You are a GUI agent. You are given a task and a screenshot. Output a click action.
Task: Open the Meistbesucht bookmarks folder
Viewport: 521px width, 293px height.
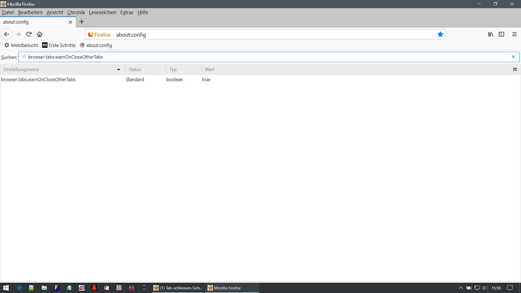(x=21, y=45)
